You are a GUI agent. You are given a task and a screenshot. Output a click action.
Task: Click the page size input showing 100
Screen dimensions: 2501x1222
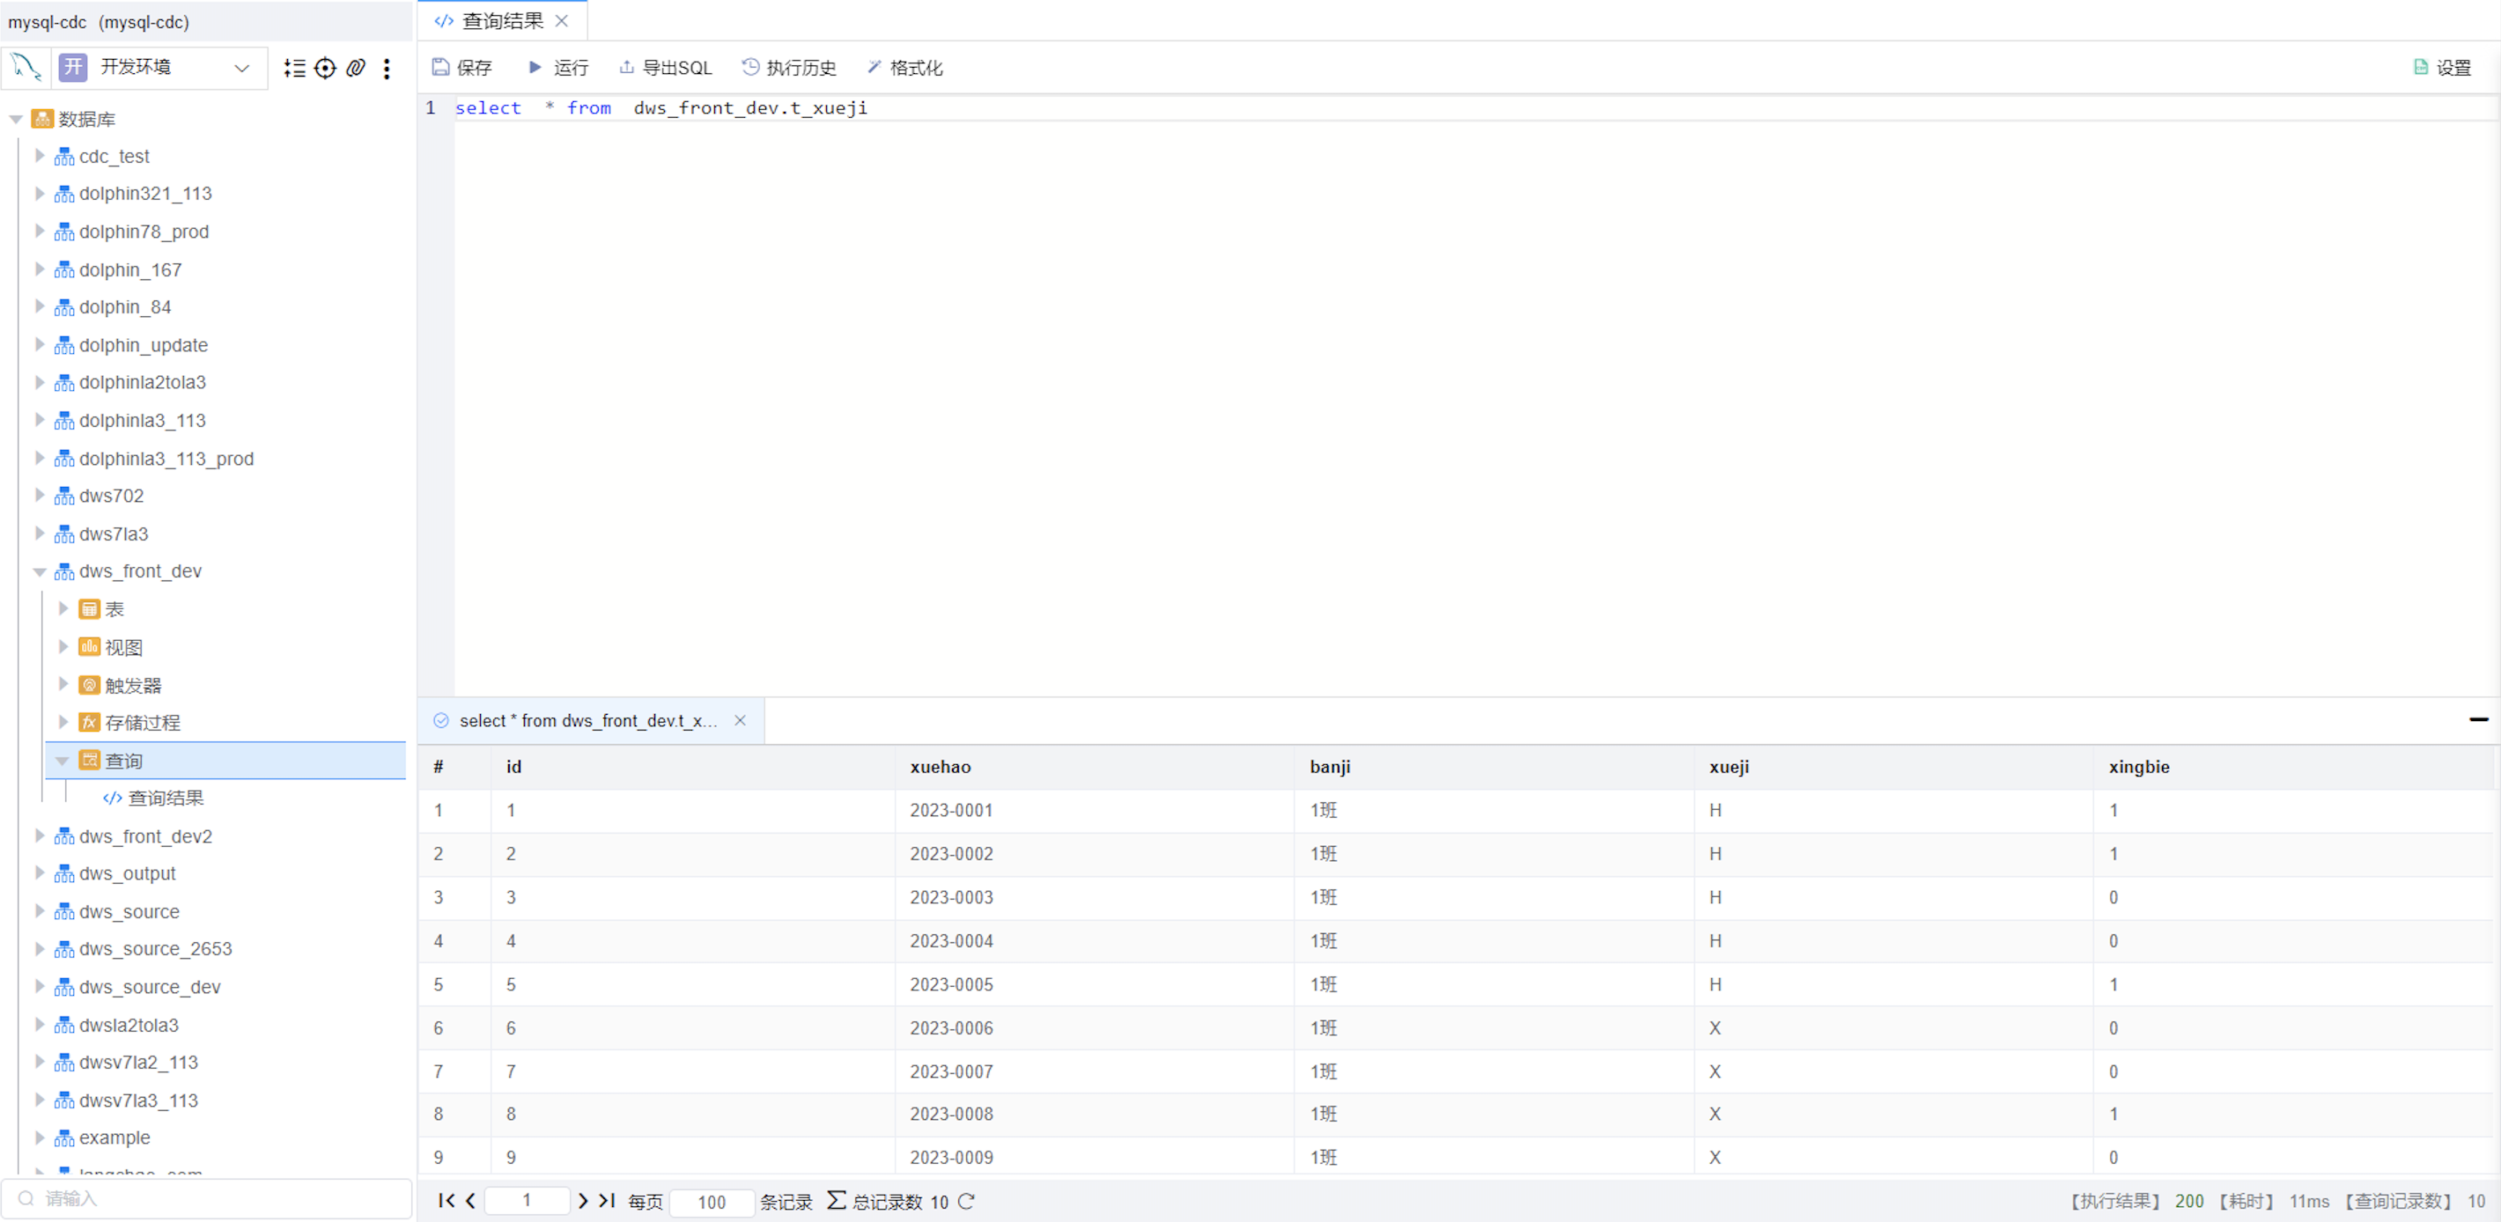[x=711, y=1202]
